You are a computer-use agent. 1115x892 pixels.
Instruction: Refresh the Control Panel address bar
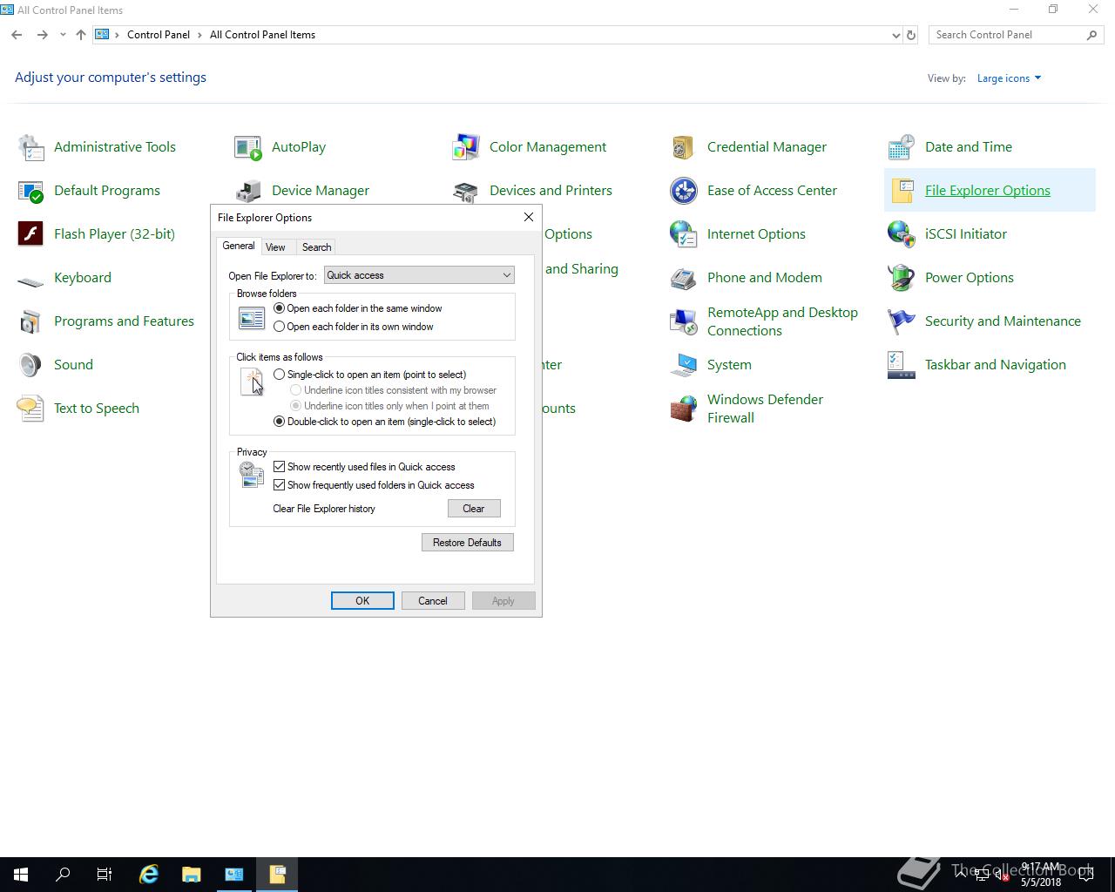coord(911,35)
